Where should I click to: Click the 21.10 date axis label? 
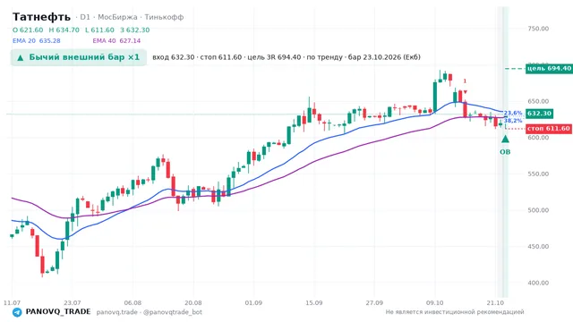[495, 303]
